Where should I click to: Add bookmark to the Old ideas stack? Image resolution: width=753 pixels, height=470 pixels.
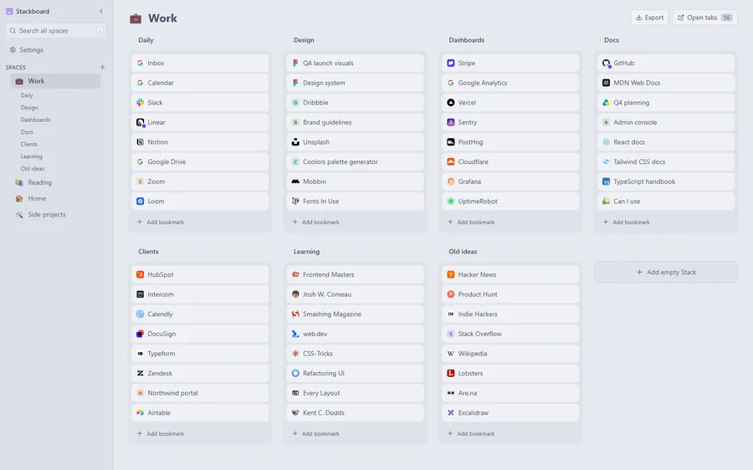tap(471, 433)
